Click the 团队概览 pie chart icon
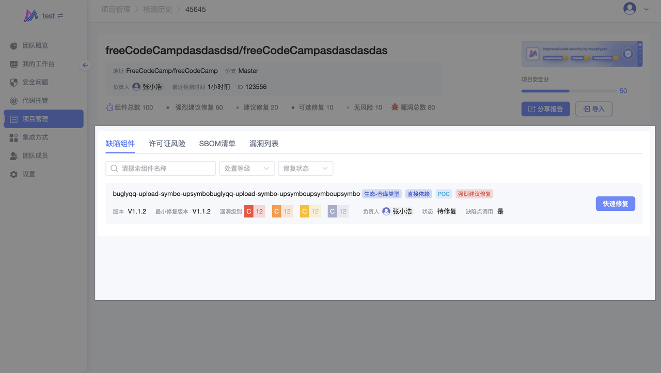The image size is (661, 373). click(x=14, y=45)
